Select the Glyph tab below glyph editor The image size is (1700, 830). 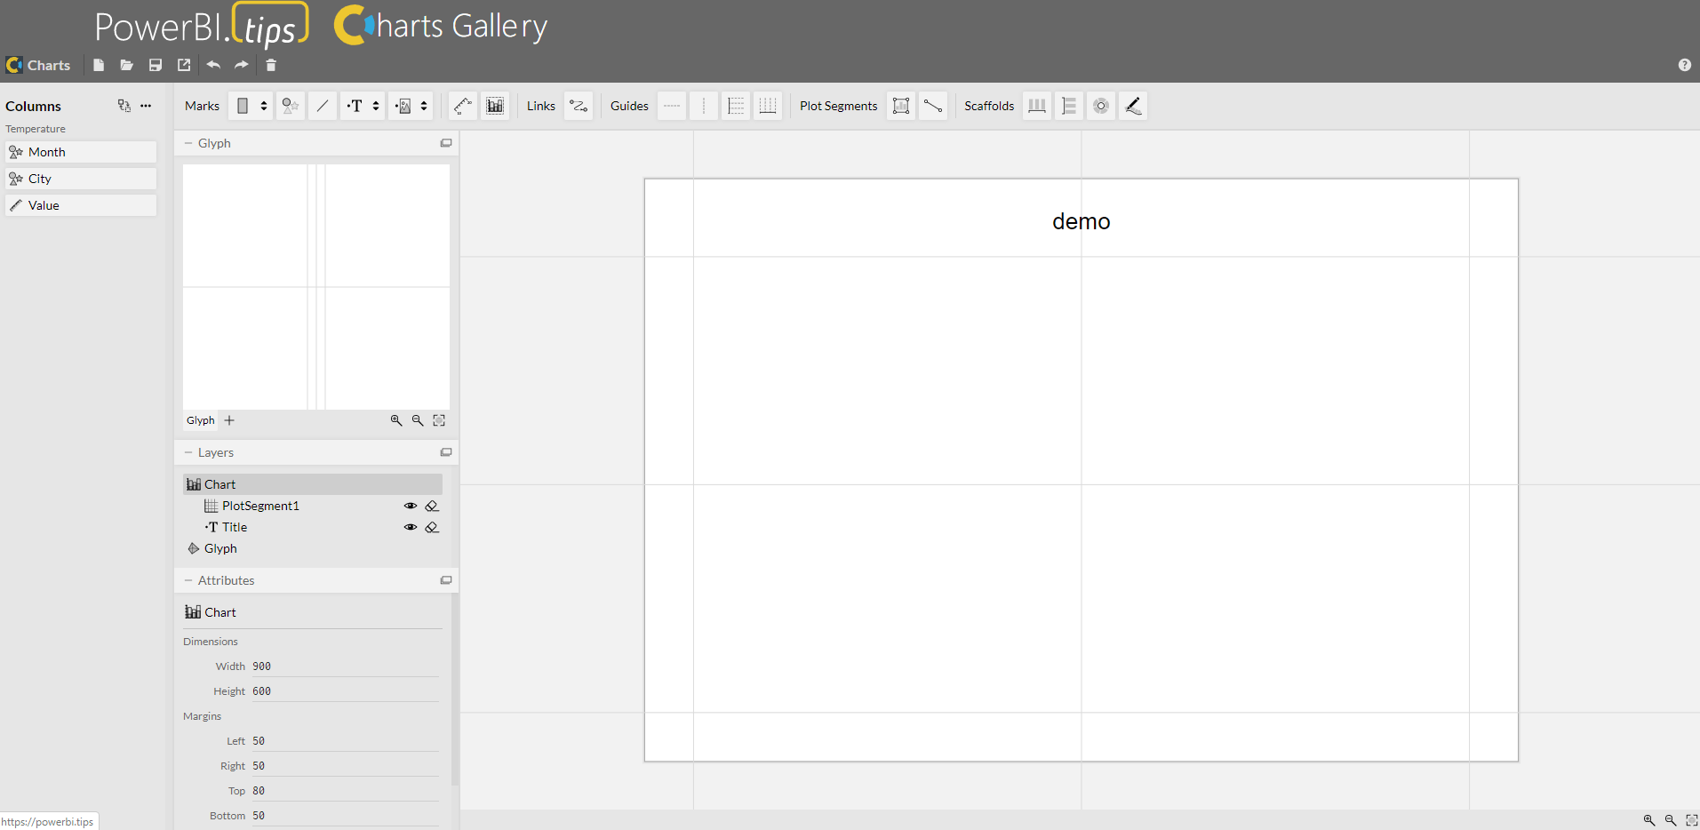(200, 420)
